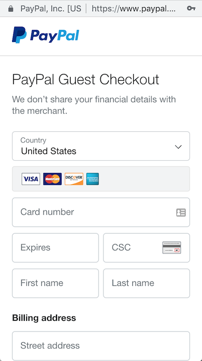Image resolution: width=202 pixels, height=361 pixels.
Task: Click the padlock security icon in address bar
Action: click(x=11, y=9)
